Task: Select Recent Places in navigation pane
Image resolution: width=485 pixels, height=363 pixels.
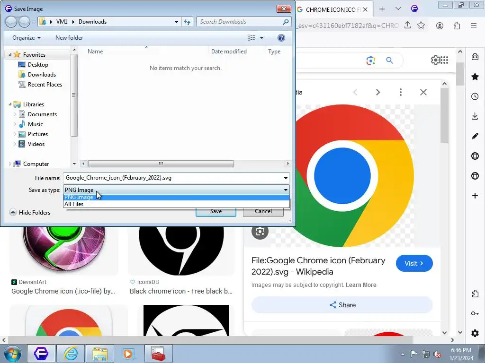Action: click(45, 84)
